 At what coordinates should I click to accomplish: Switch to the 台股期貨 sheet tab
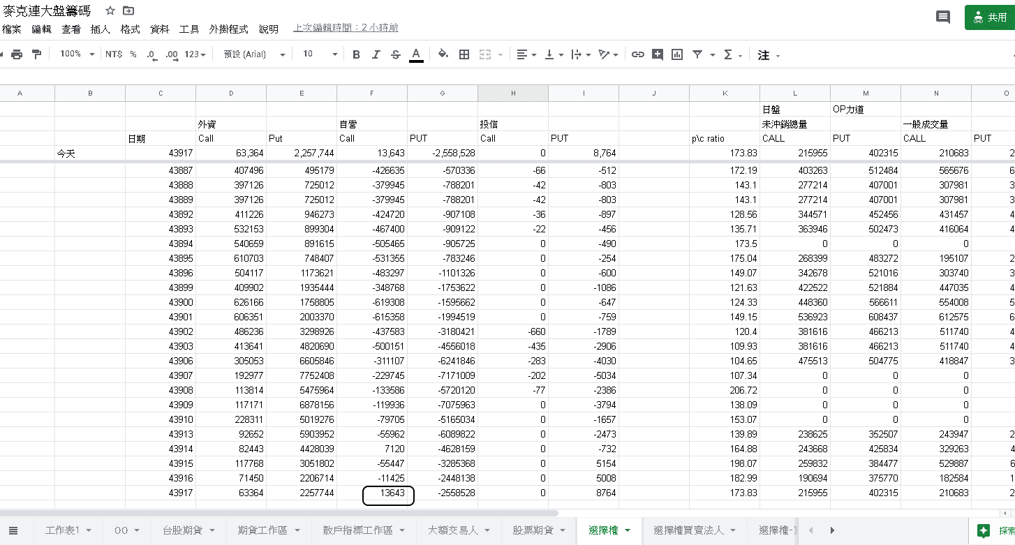point(188,530)
